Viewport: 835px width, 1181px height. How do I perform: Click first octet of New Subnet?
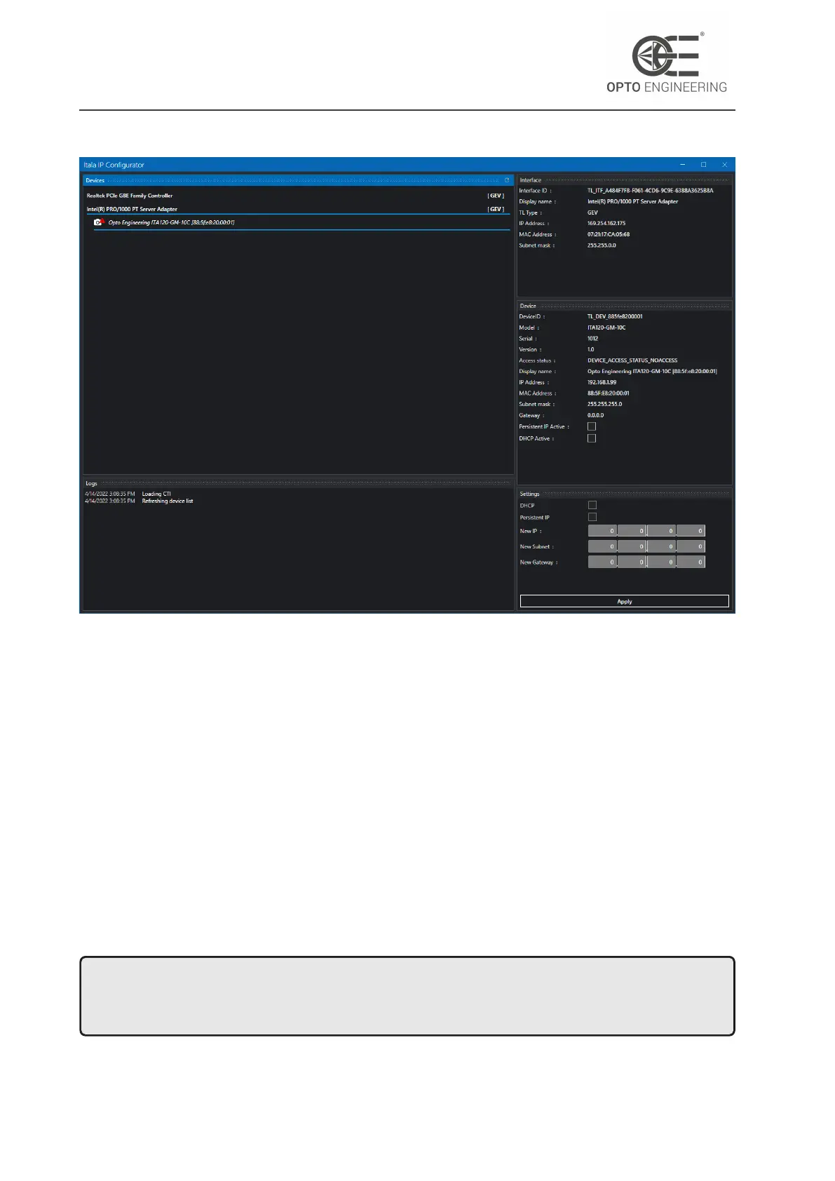(x=602, y=546)
